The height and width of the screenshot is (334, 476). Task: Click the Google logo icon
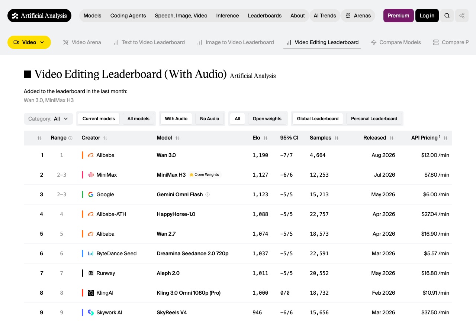(90, 194)
